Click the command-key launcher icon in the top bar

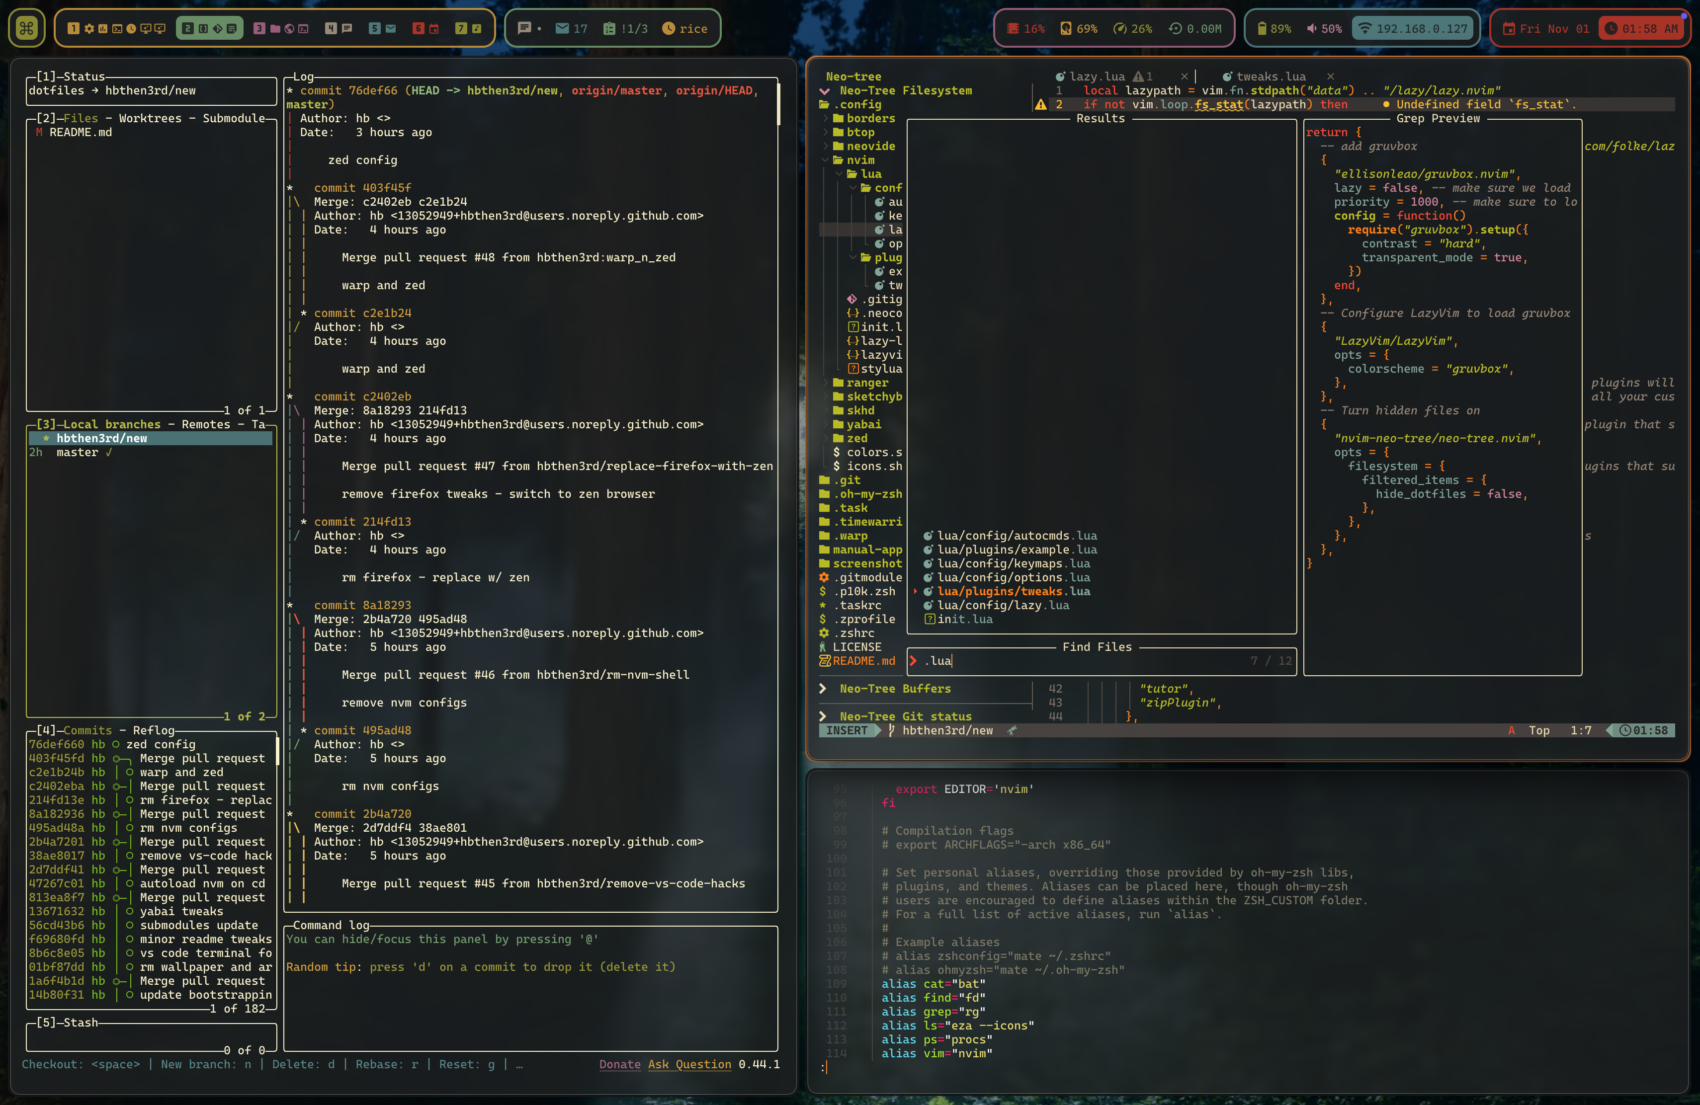pos(26,28)
